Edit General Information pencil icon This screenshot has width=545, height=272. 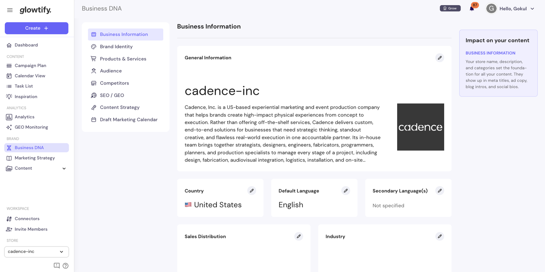pyautogui.click(x=440, y=58)
